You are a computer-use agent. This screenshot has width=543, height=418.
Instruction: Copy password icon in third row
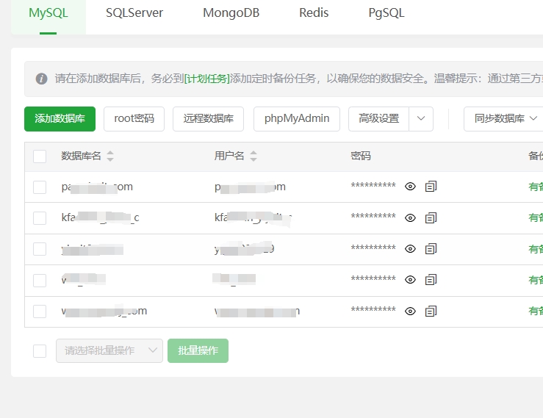(x=431, y=249)
